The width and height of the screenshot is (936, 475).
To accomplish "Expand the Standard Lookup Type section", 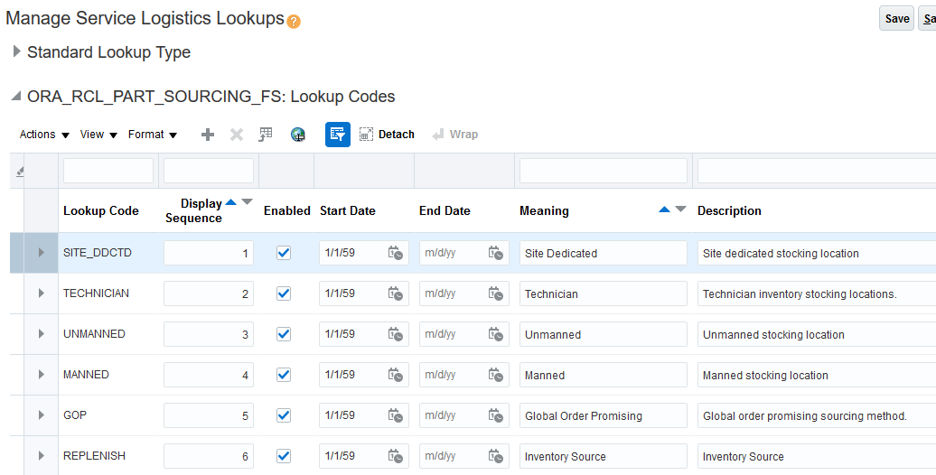I will coord(16,51).
